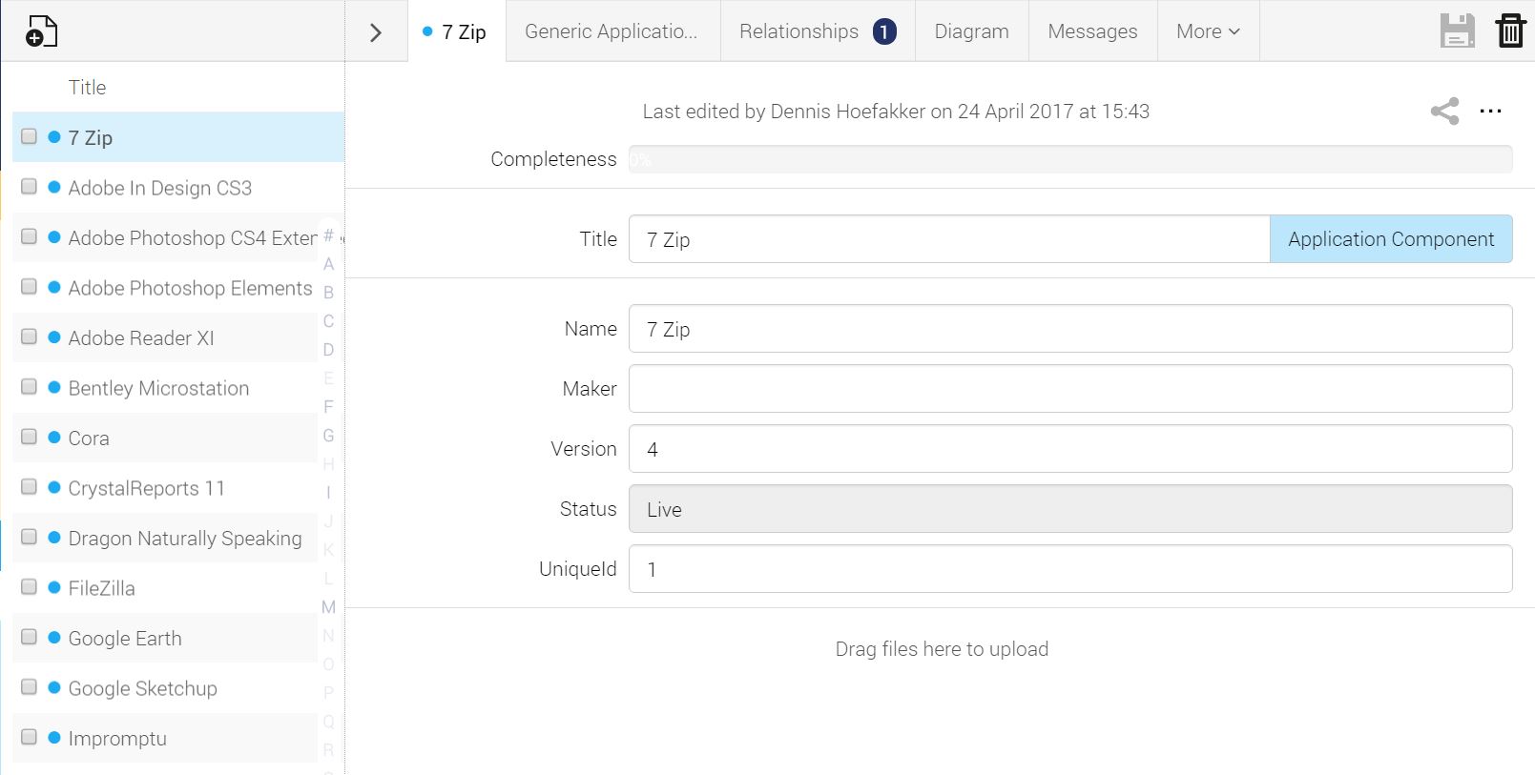Open the three-dot options menu
1535x775 pixels.
pyautogui.click(x=1490, y=112)
